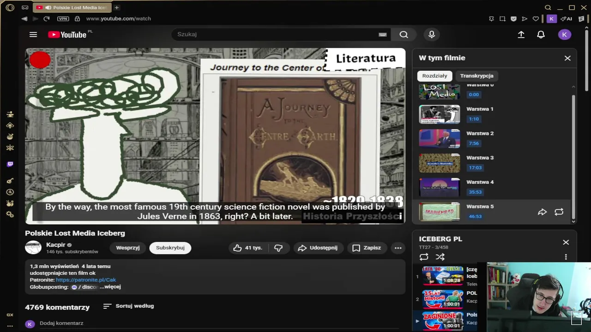The image size is (591, 332).
Task: Open Sortuj według comment sorting
Action: click(x=128, y=306)
